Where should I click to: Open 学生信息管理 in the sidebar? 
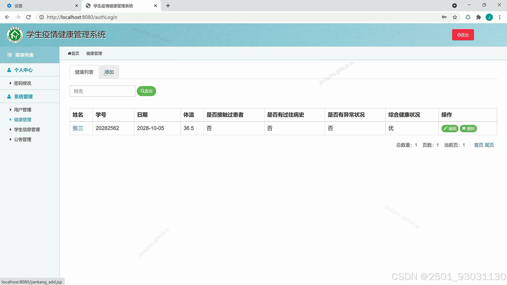pyautogui.click(x=27, y=130)
